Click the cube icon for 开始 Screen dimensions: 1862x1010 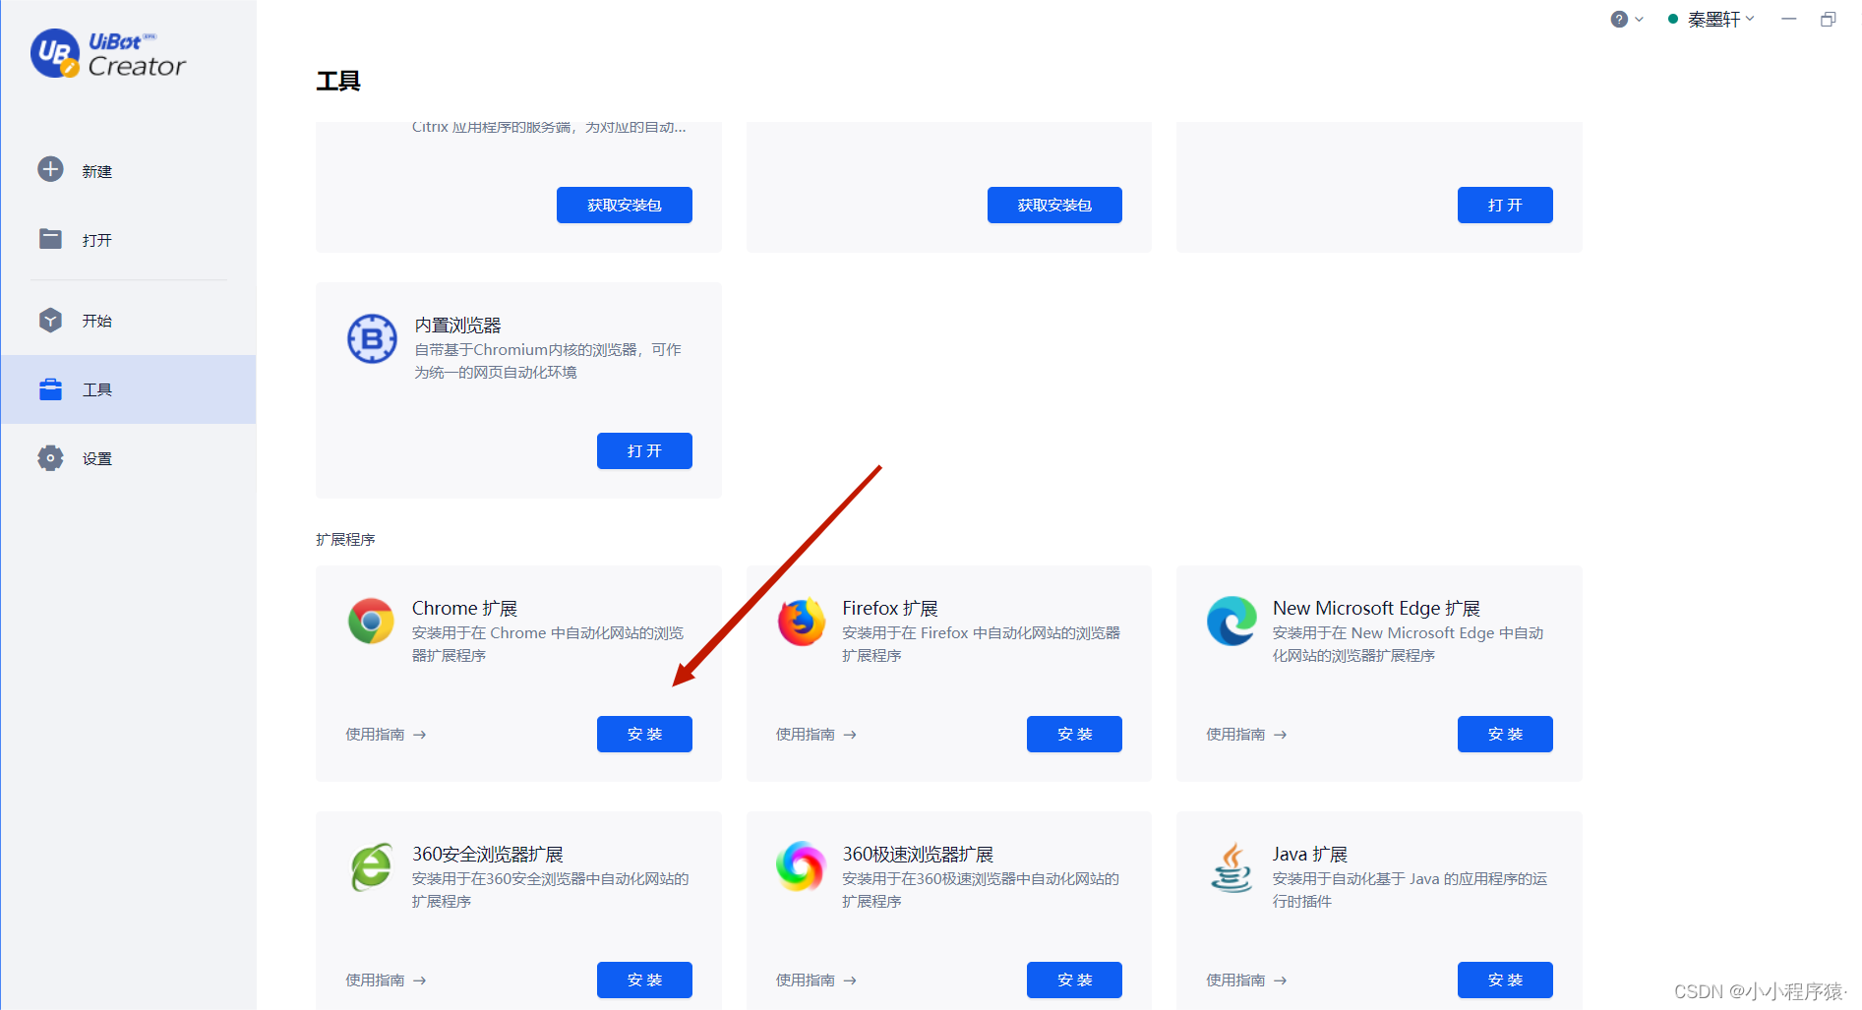coord(50,320)
